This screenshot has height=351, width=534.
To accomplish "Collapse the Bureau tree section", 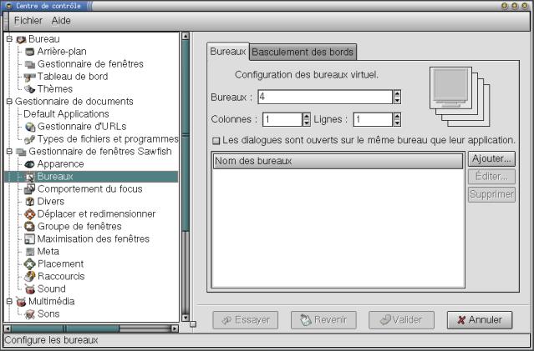I will [x=9, y=39].
